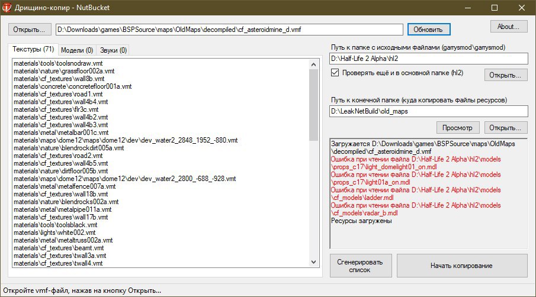Select materials\cf_textures\wall18b.vmt
Screen dimensions: 536x297
click(61, 194)
